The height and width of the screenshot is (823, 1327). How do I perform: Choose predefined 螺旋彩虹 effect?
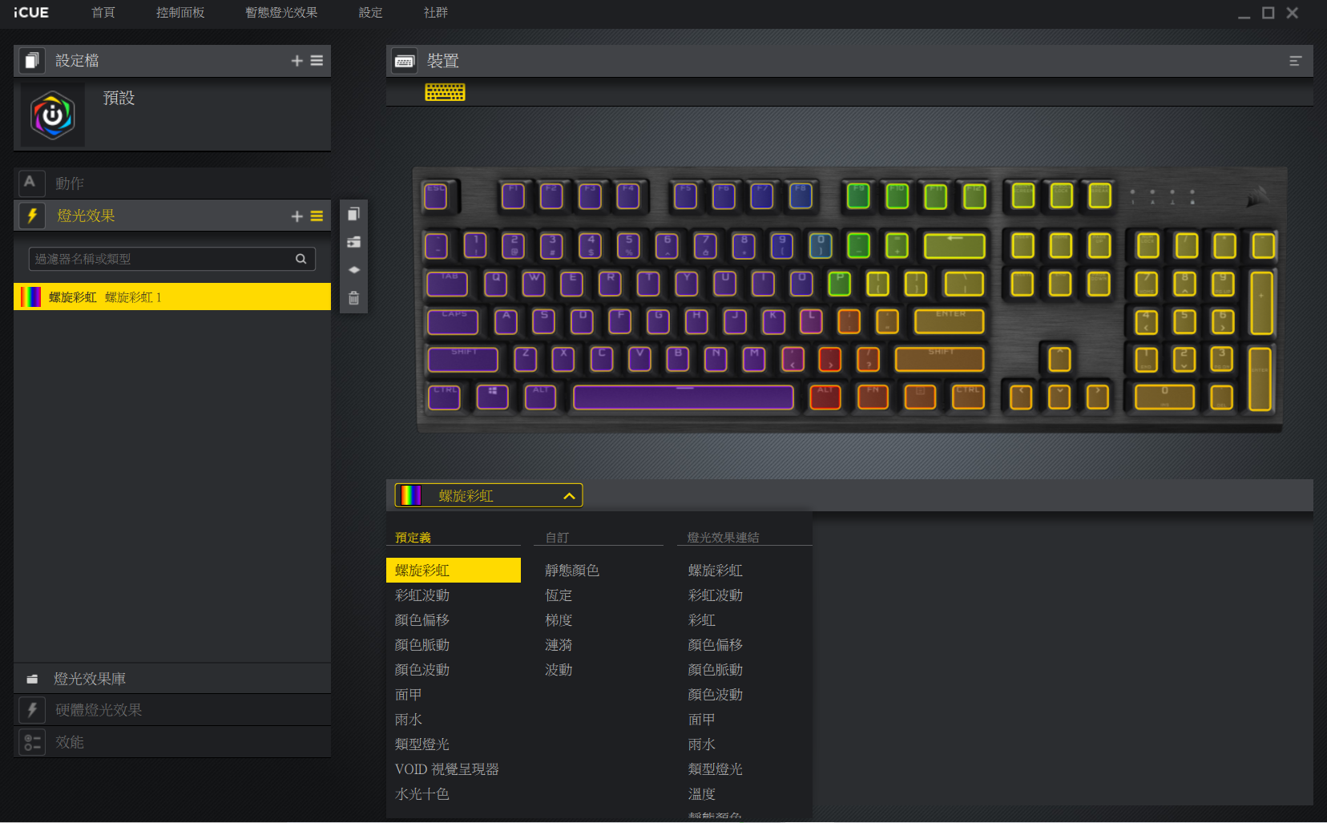tap(454, 571)
